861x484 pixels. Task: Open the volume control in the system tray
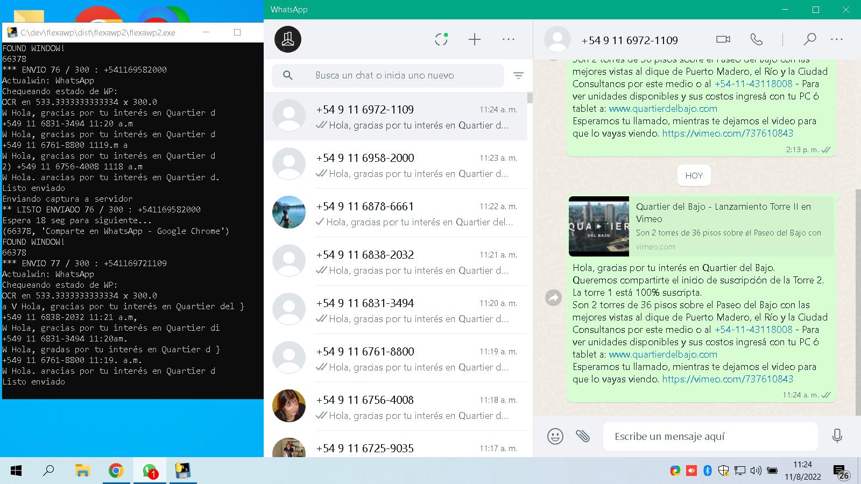[x=756, y=471]
